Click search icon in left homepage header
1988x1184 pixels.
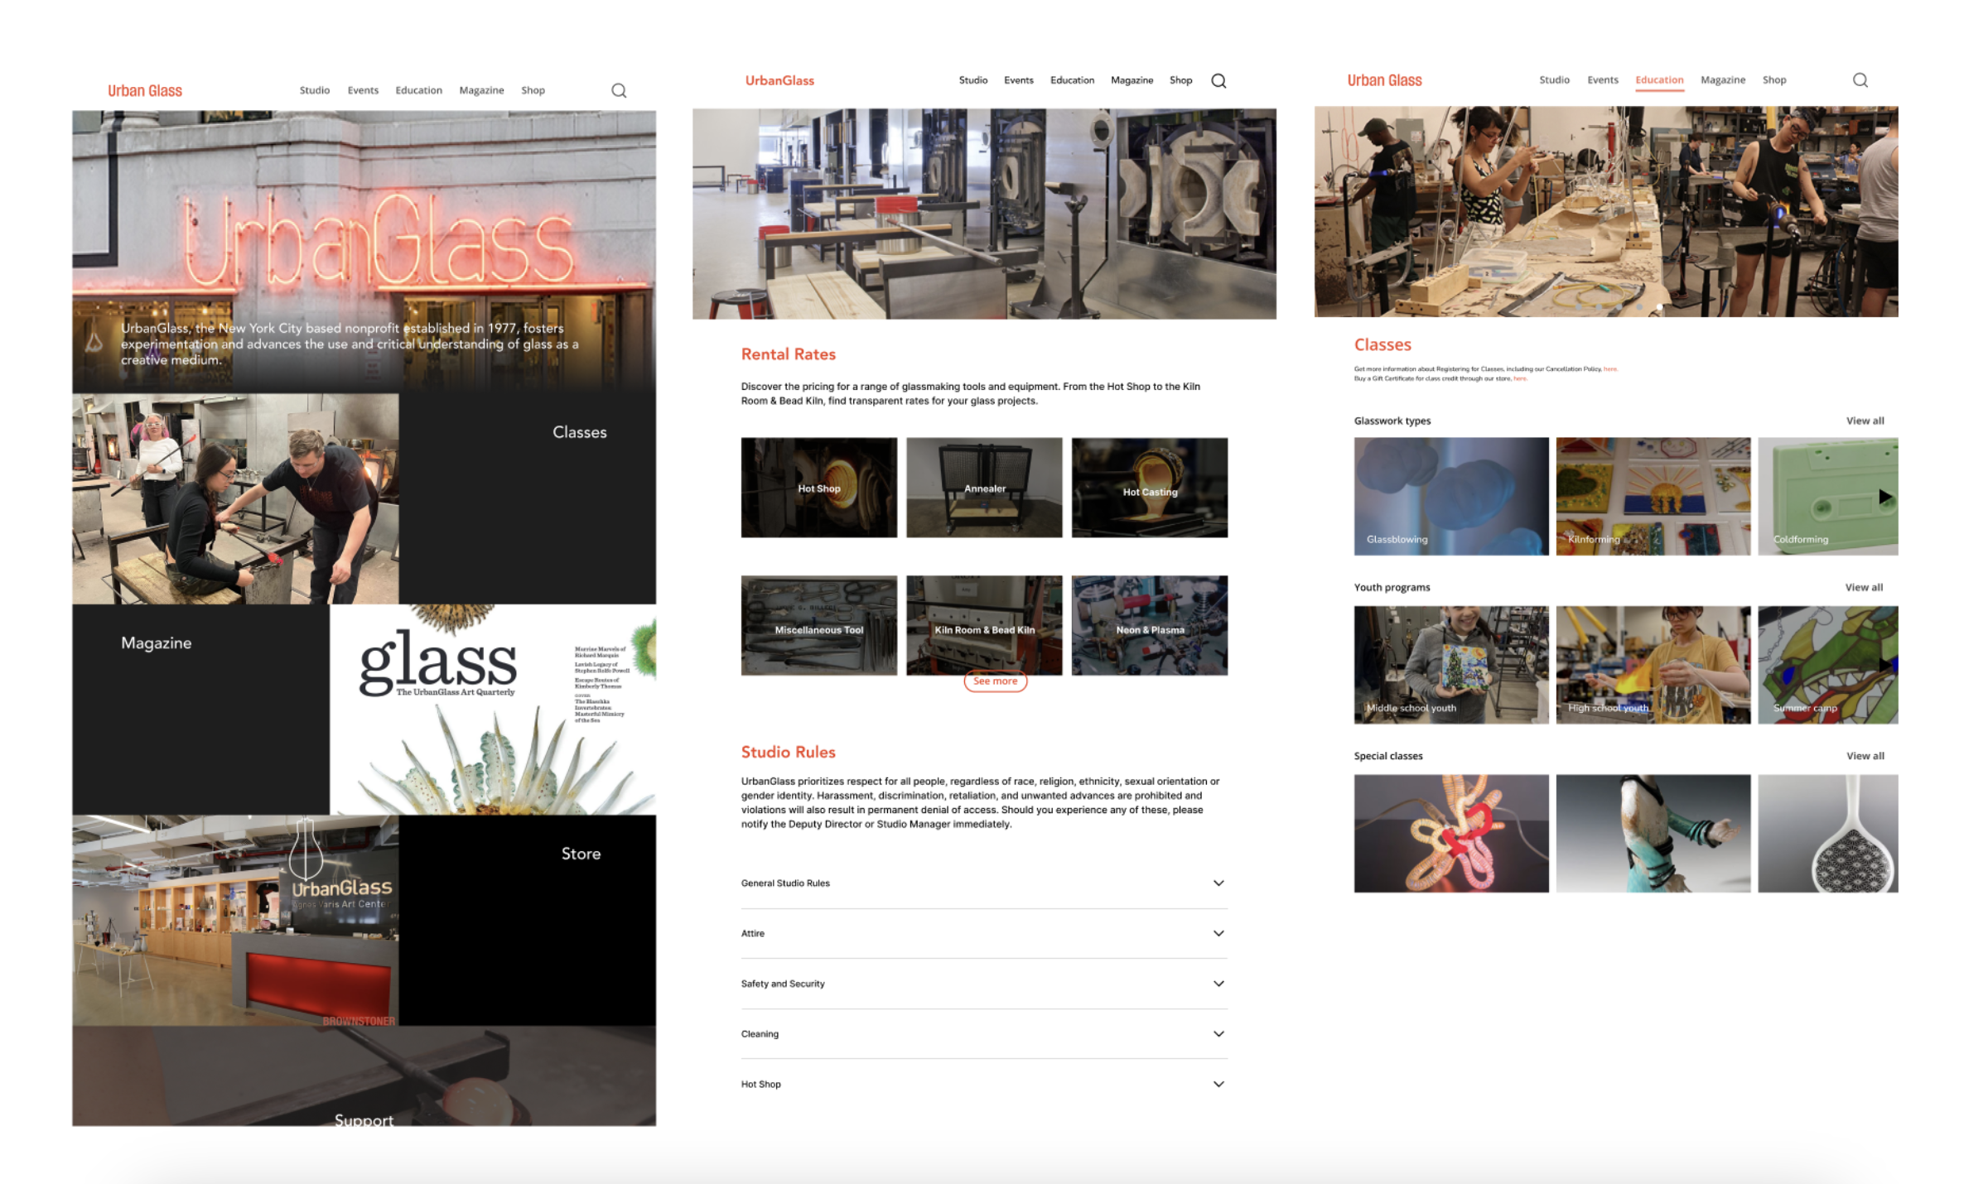[619, 90]
